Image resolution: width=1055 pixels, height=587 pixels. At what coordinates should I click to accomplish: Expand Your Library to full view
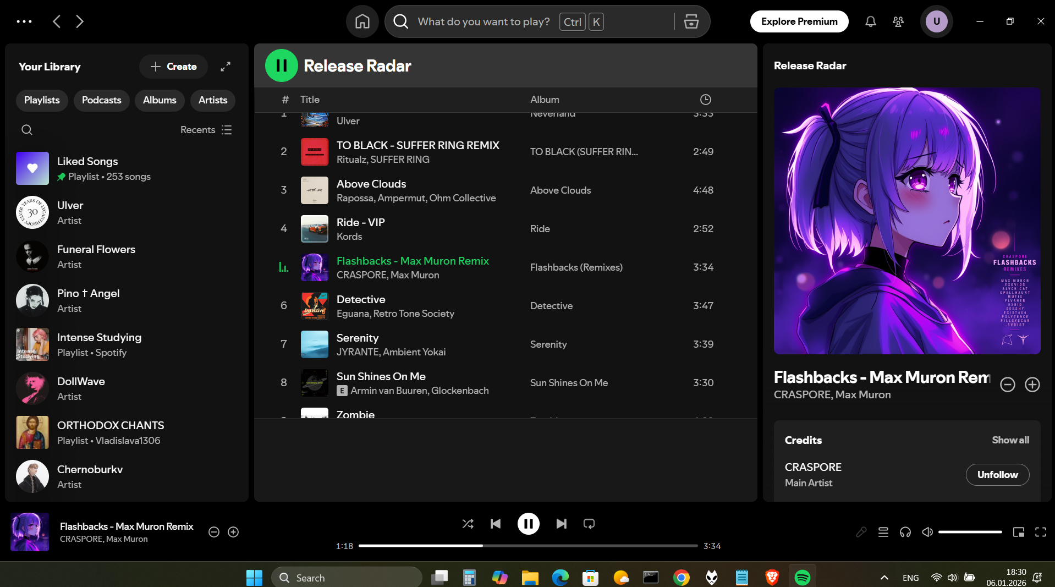(226, 67)
